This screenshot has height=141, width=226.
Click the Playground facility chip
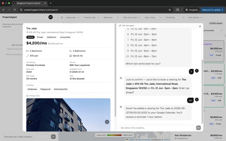[x=45, y=89]
